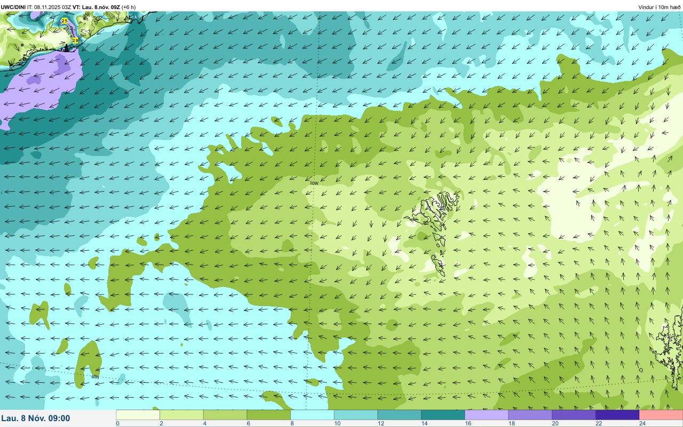Click the yellow wind marker labeled 29
This screenshot has width=683, height=427.
pos(75,40)
